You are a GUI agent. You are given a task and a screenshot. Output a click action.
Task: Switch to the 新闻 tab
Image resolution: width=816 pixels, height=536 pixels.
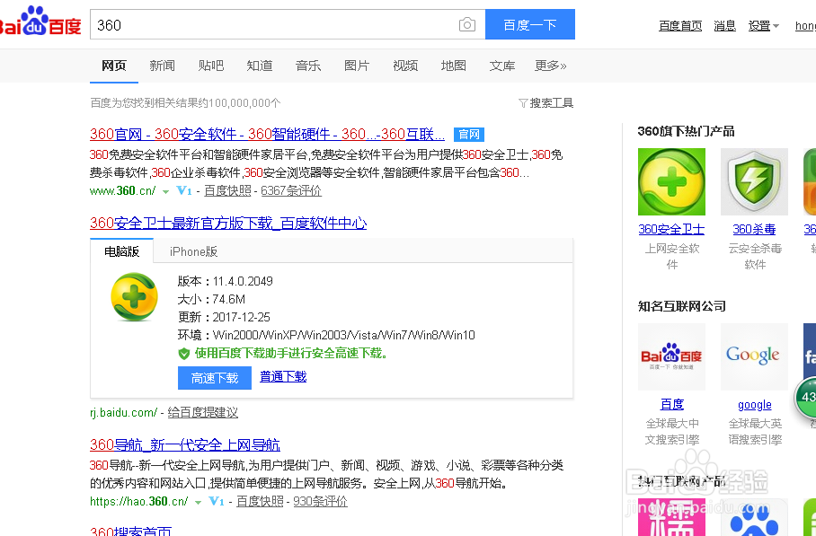(162, 66)
